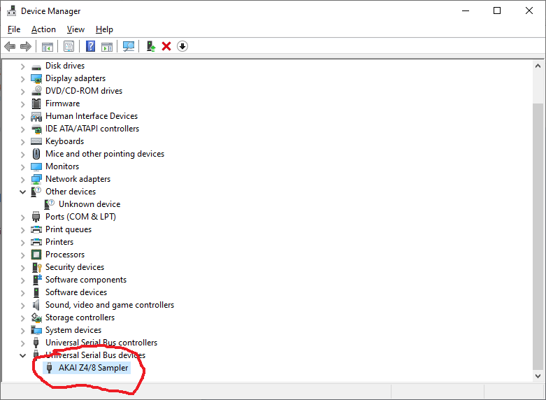Select Human Interface Devices row
The image size is (546, 400).
click(91, 116)
